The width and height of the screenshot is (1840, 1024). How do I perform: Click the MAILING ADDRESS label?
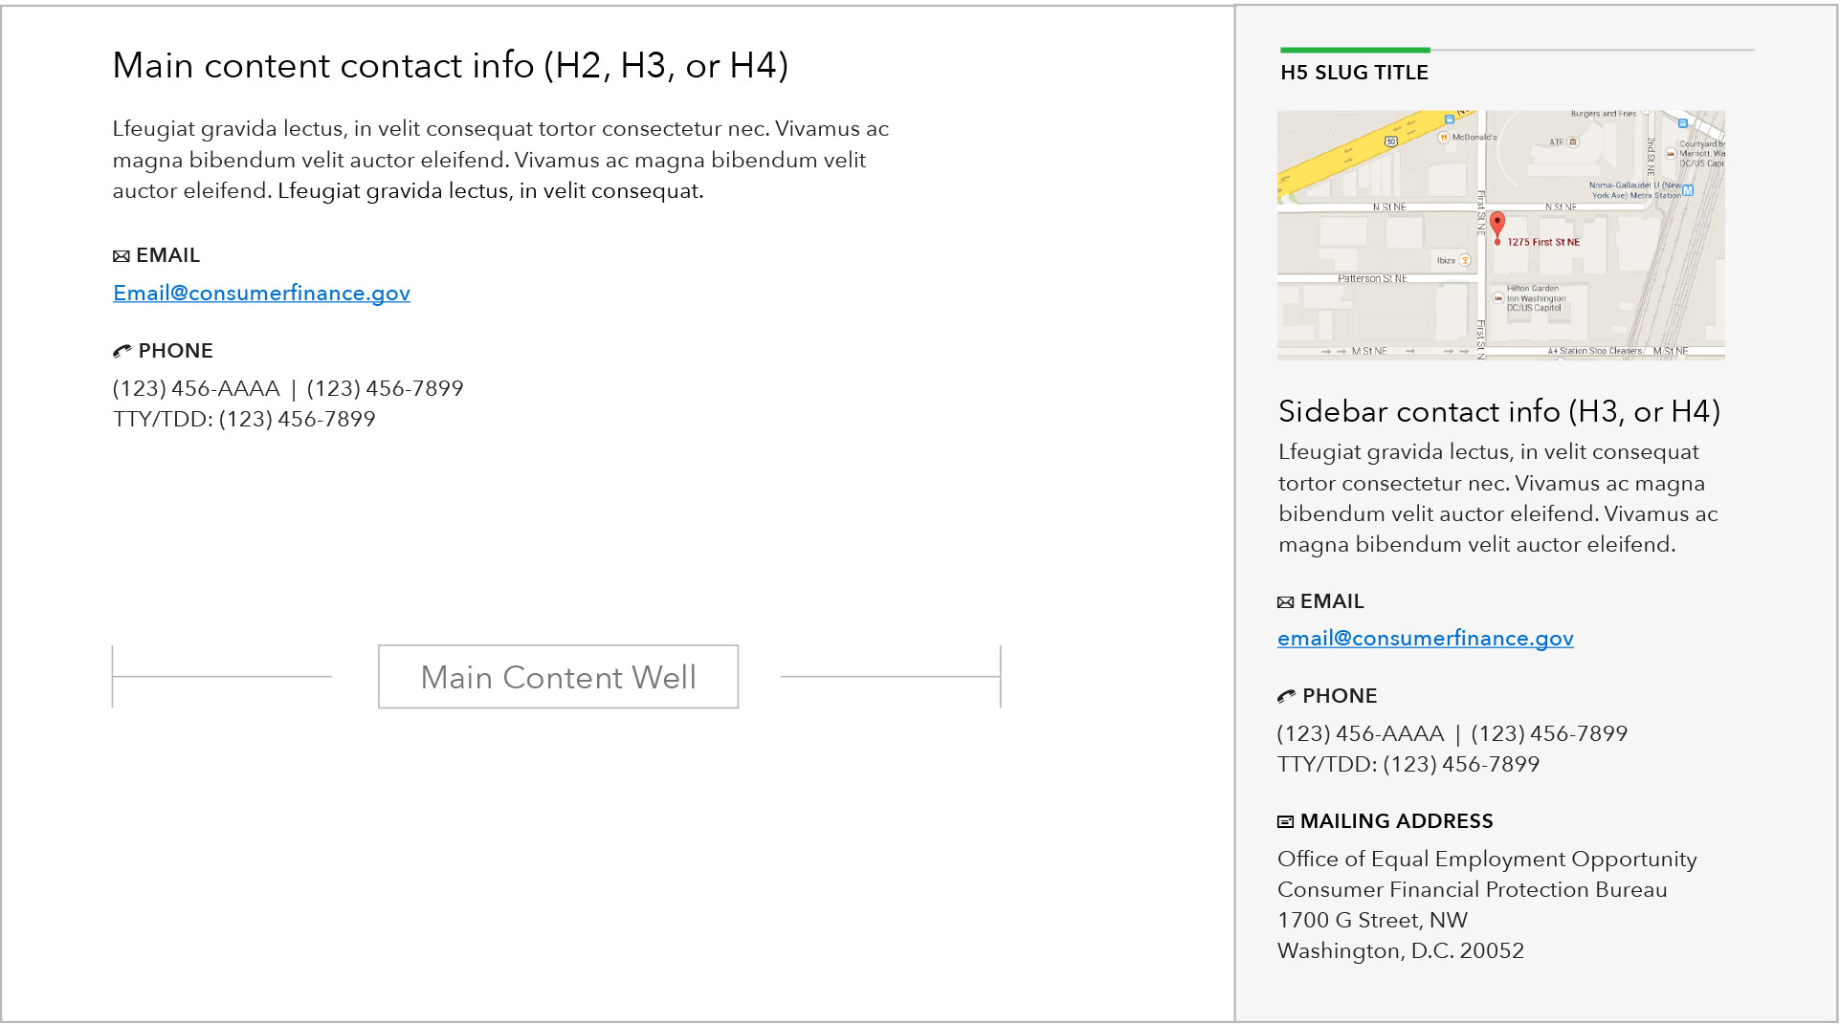pyautogui.click(x=1396, y=821)
